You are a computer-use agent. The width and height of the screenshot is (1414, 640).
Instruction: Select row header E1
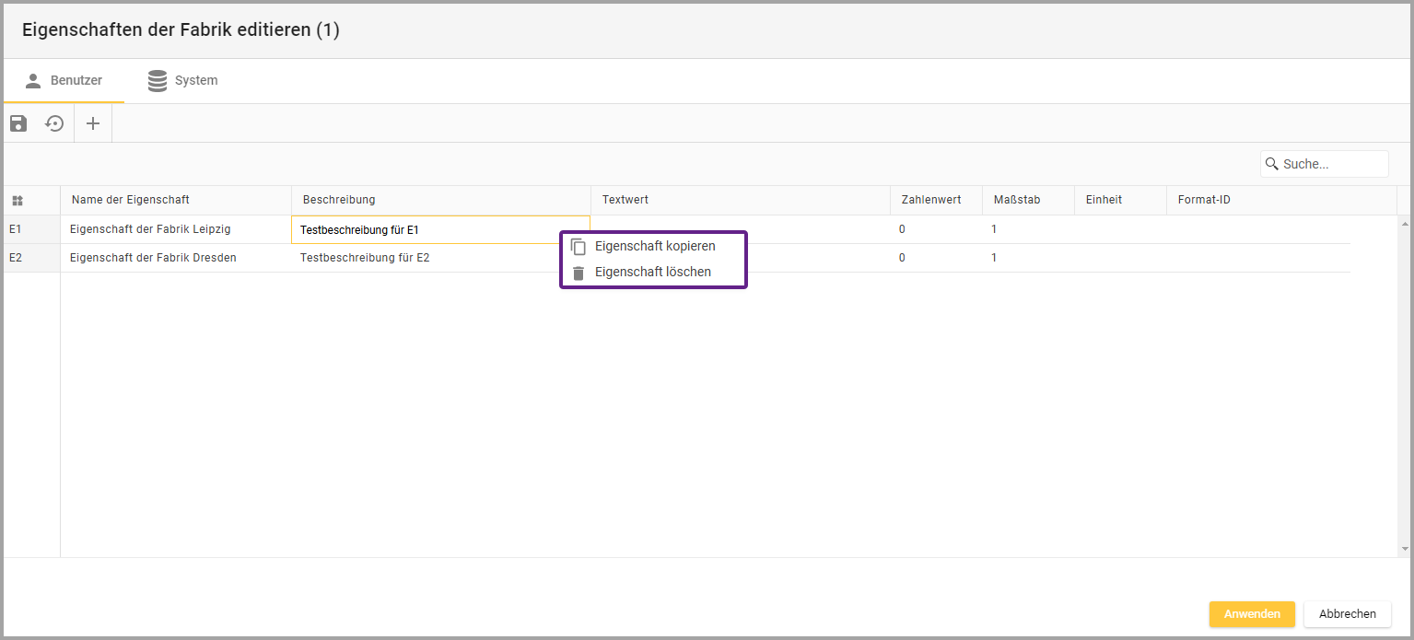16,229
